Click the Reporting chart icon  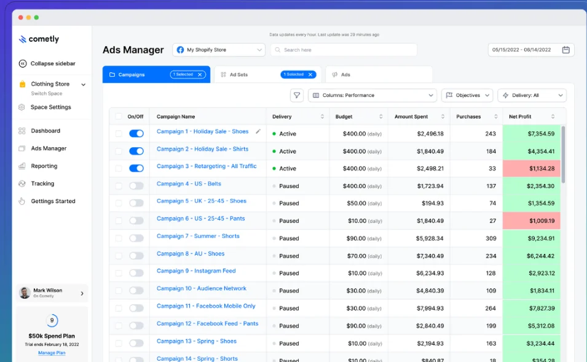point(22,166)
